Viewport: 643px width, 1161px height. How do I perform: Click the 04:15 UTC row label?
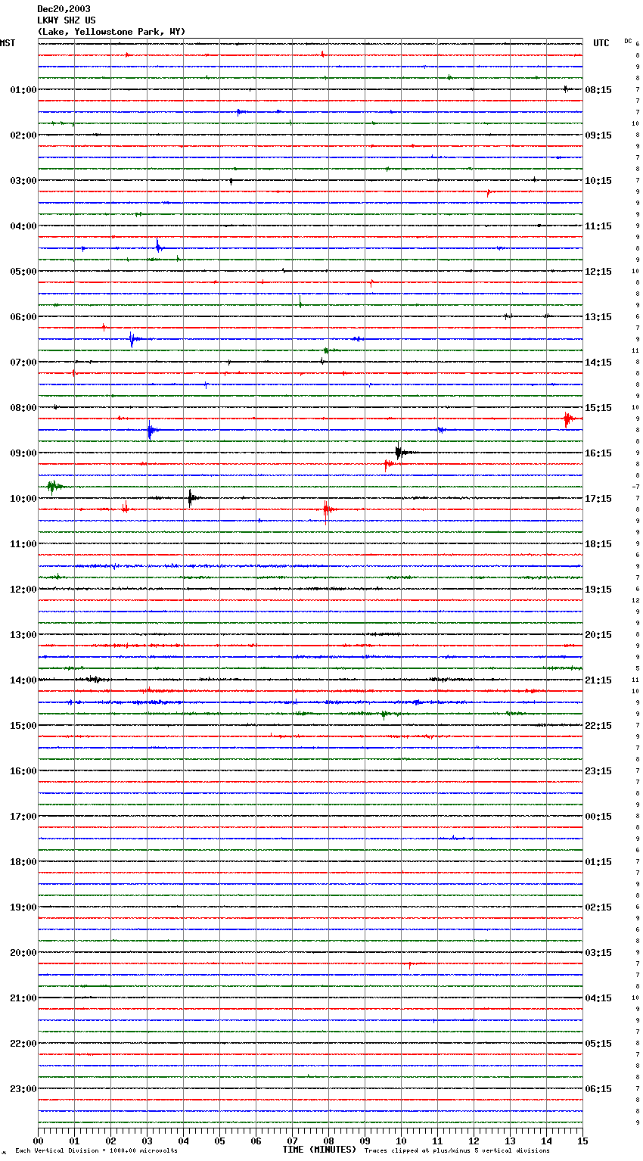[598, 998]
